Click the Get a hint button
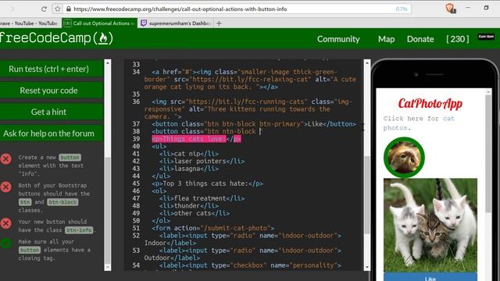This screenshot has height=281, width=500. 52,112
